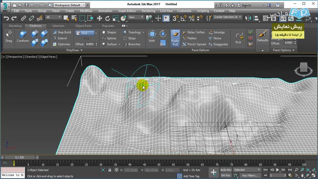Image resolution: width=318 pixels, height=179 pixels.
Task: Switch to the Object Paint tab
Action: [x=83, y=26]
